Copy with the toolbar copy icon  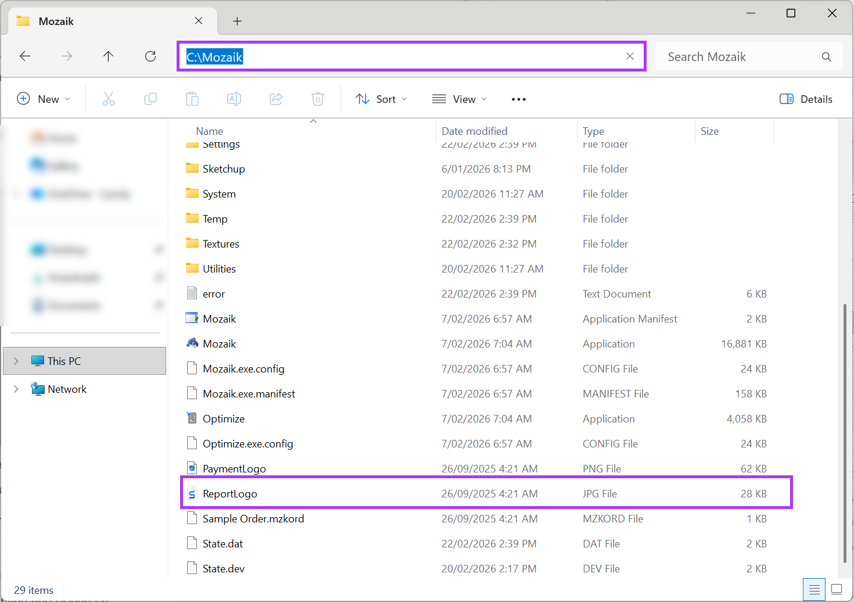pyautogui.click(x=150, y=99)
